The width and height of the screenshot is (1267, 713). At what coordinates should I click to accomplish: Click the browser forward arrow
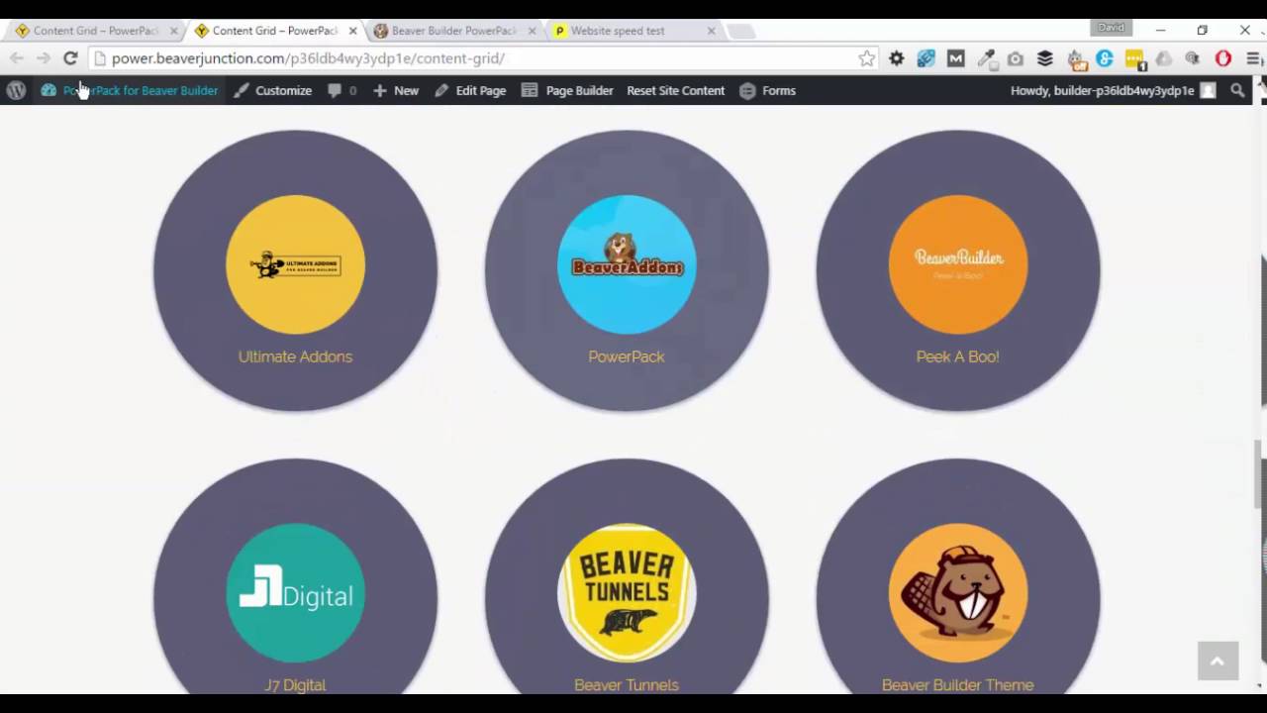pyautogui.click(x=43, y=58)
